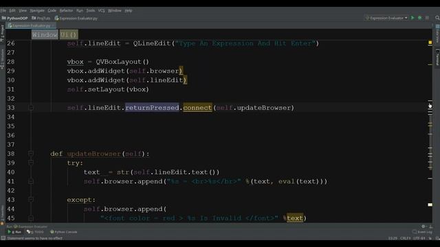
Task: Click line number 33 in the gutter
Action: 11,108
